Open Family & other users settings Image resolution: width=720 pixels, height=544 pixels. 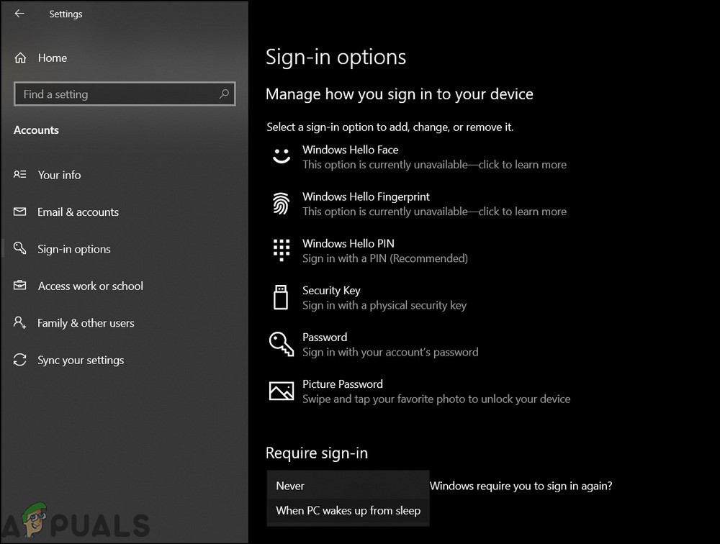(86, 323)
